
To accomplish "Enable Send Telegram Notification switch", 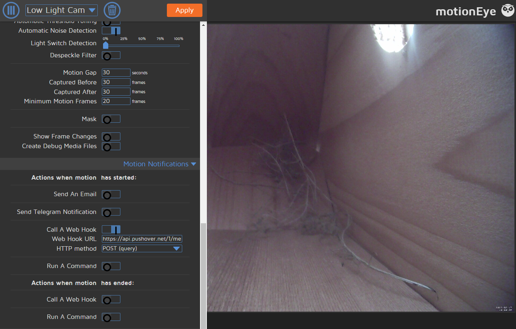I will coord(111,212).
